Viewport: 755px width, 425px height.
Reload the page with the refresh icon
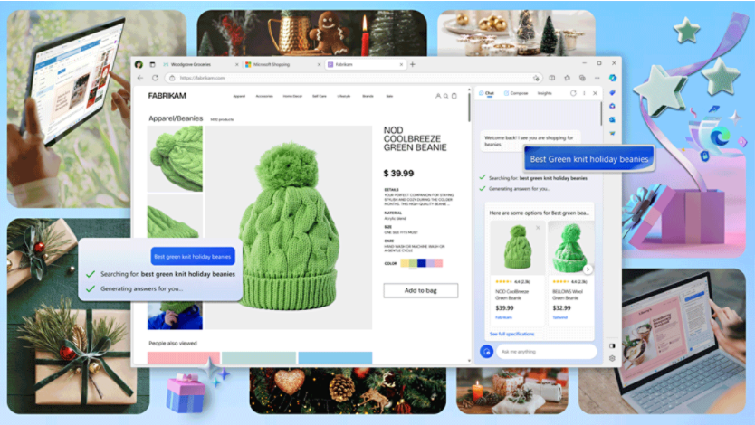pos(155,78)
